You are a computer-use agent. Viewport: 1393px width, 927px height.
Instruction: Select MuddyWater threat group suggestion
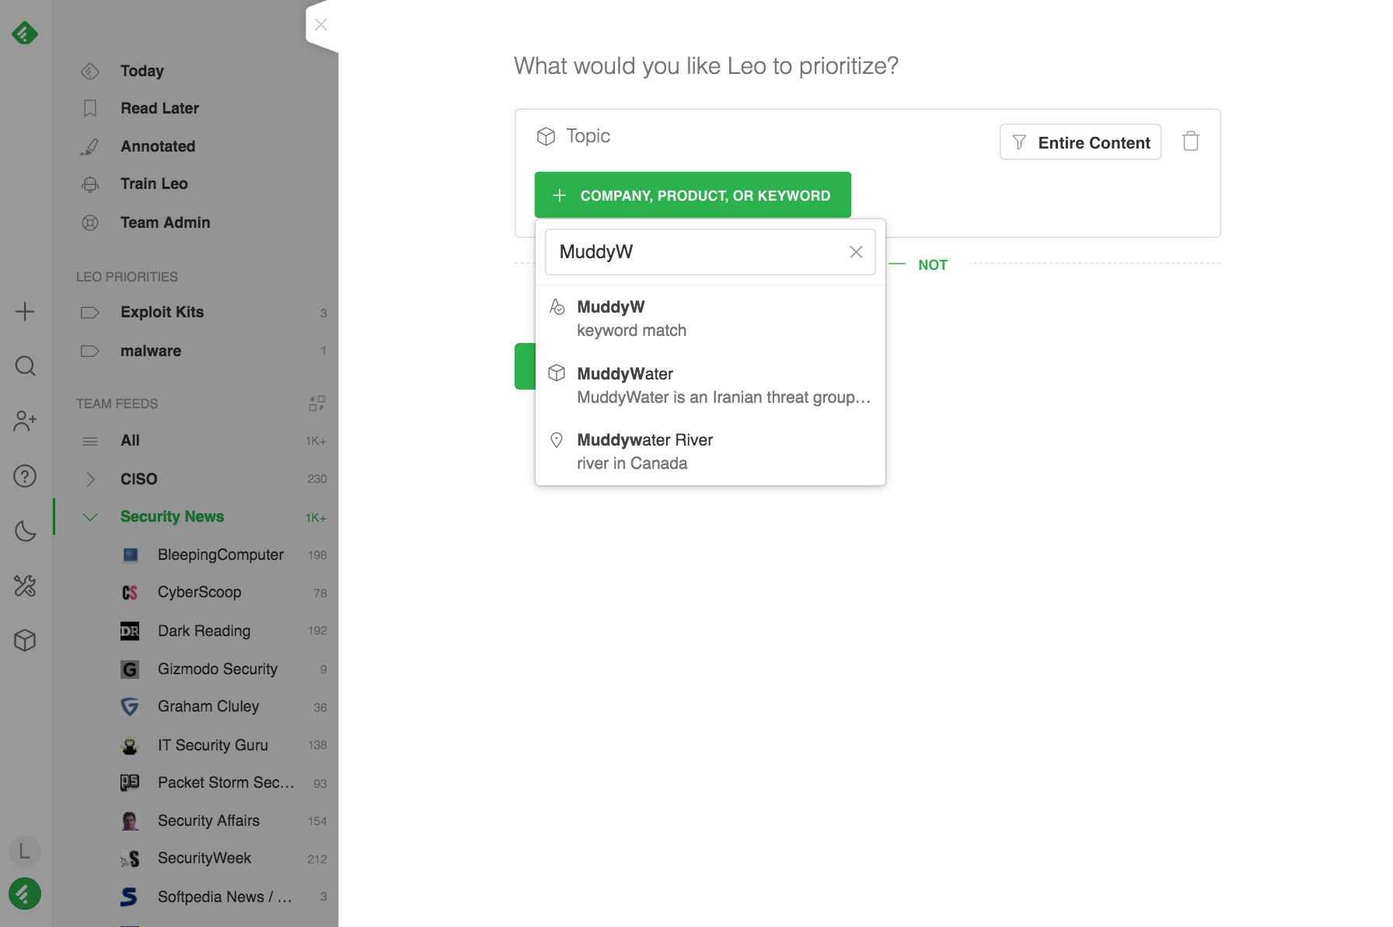pyautogui.click(x=710, y=386)
